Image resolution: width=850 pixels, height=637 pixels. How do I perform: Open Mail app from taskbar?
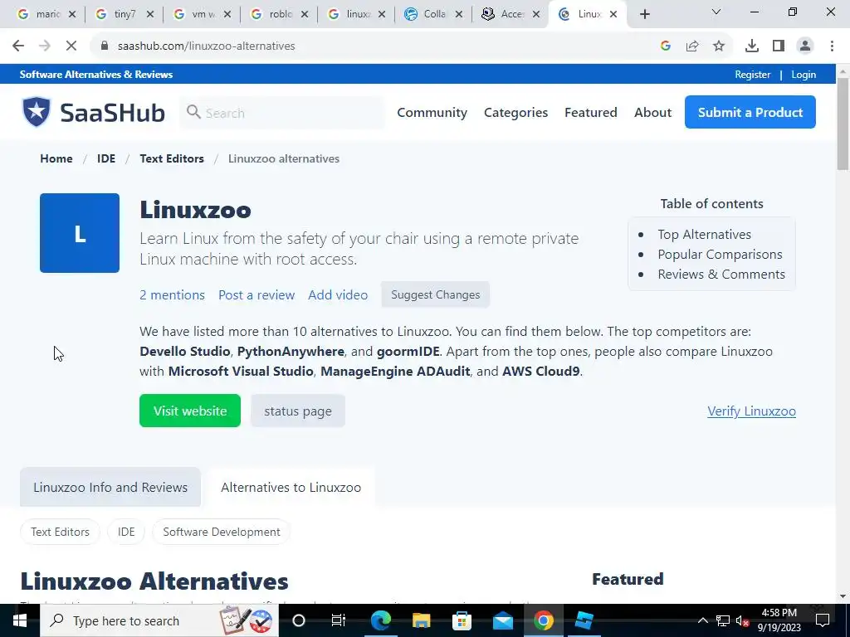coord(502,620)
